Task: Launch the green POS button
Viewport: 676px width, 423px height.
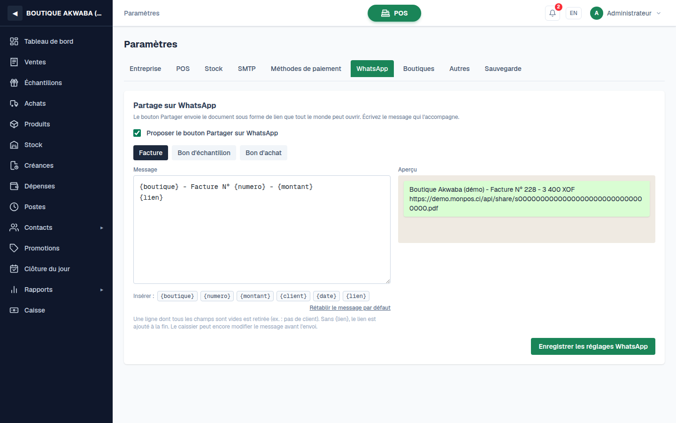Action: [x=394, y=13]
